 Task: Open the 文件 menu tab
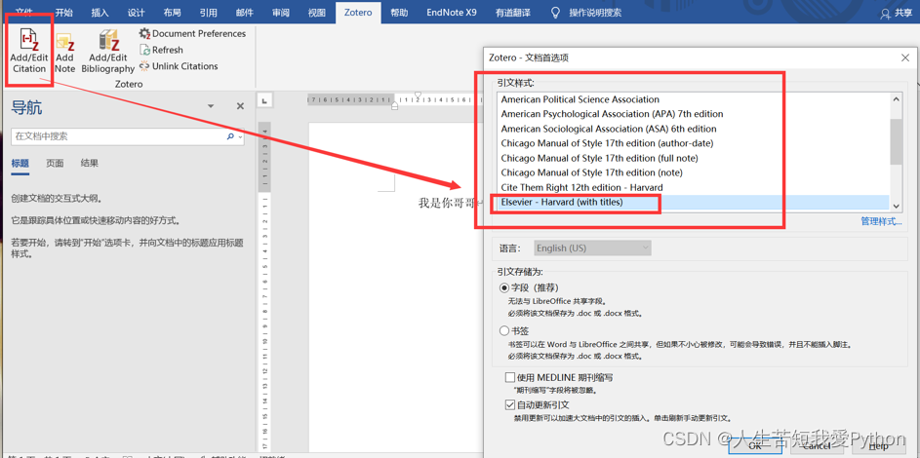tap(23, 13)
